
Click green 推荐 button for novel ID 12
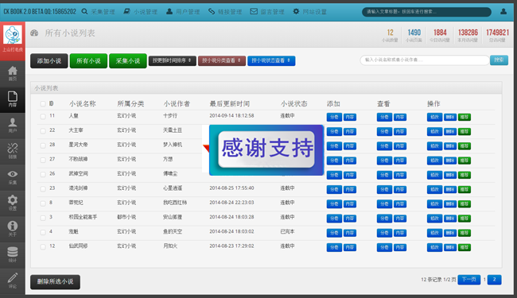point(465,247)
